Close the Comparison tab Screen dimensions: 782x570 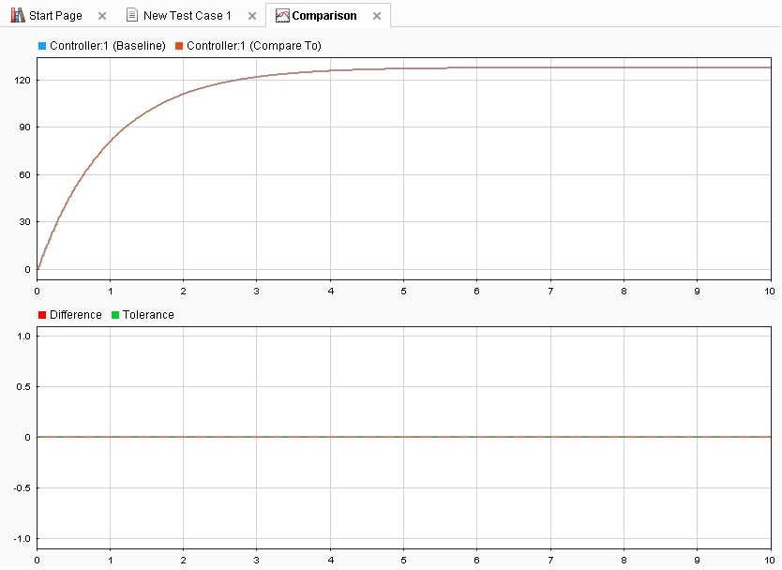pos(377,16)
